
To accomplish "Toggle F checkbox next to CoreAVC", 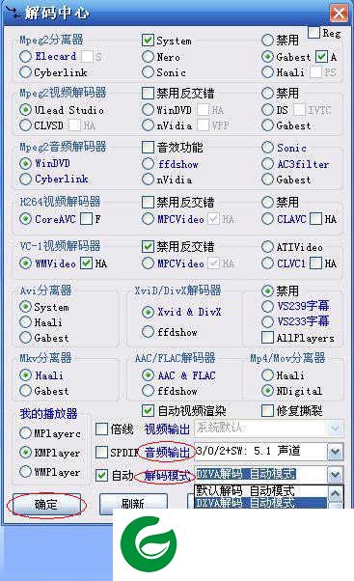I will [86, 219].
